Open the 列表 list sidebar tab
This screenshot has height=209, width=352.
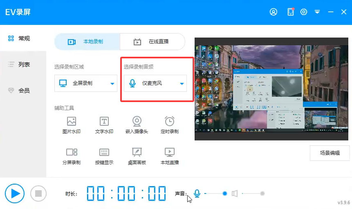23,64
